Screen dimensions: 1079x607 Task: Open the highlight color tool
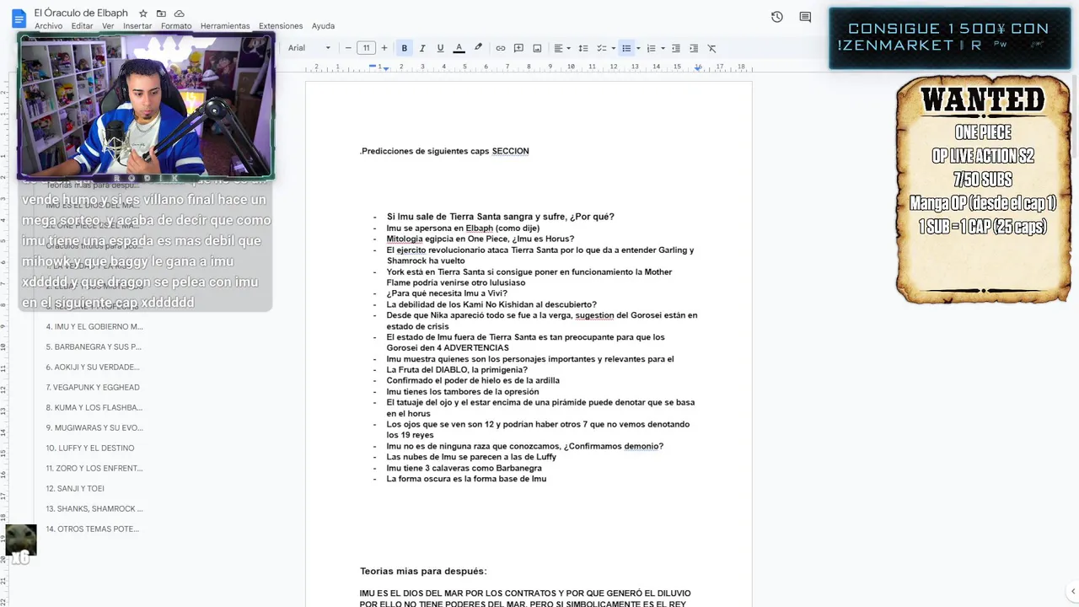[x=478, y=48]
